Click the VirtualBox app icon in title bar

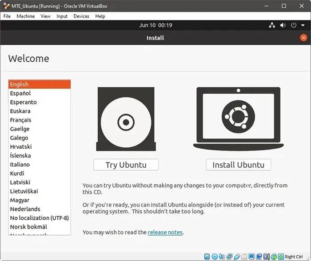coord(6,6)
